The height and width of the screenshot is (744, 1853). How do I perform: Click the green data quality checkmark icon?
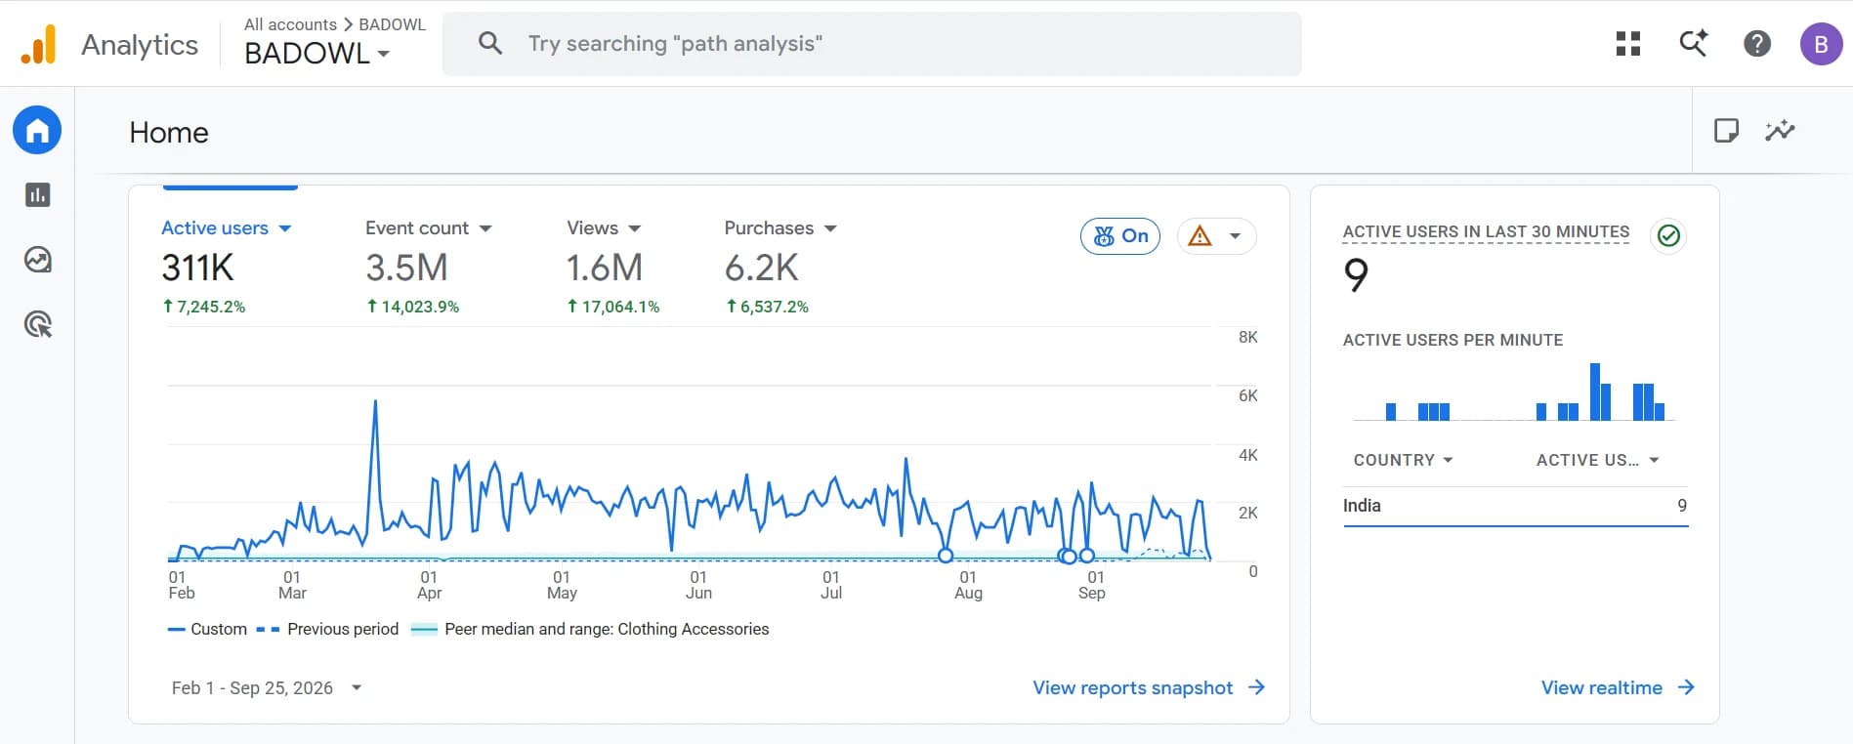point(1668,235)
